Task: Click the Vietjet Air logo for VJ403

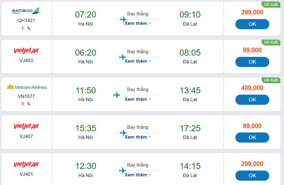Action: tap(26, 50)
